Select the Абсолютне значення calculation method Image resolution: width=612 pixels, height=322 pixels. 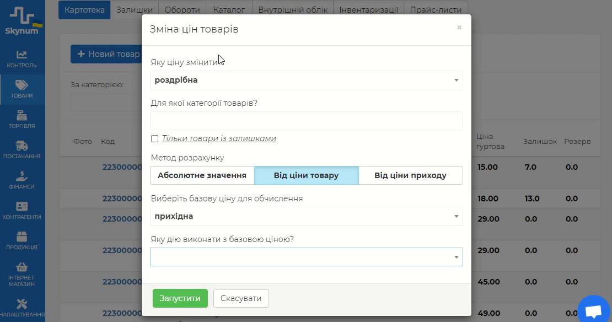(202, 175)
